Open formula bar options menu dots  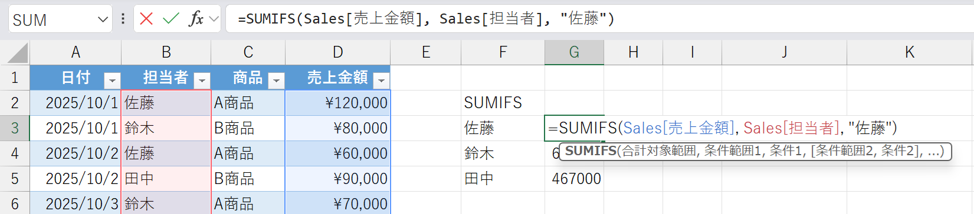pyautogui.click(x=123, y=19)
